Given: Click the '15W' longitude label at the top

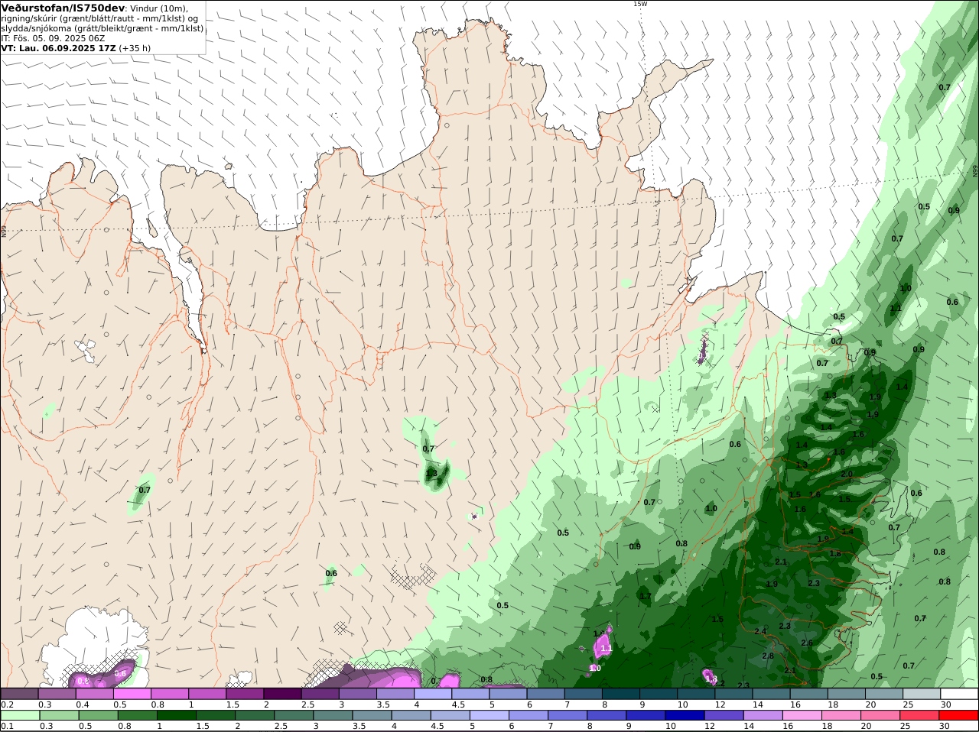Looking at the screenshot, I should (x=639, y=4).
